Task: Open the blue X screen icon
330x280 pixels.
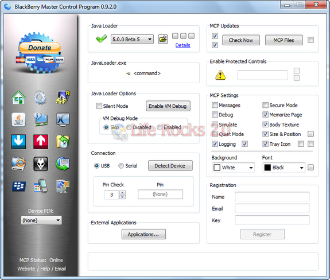Action: [63, 119]
